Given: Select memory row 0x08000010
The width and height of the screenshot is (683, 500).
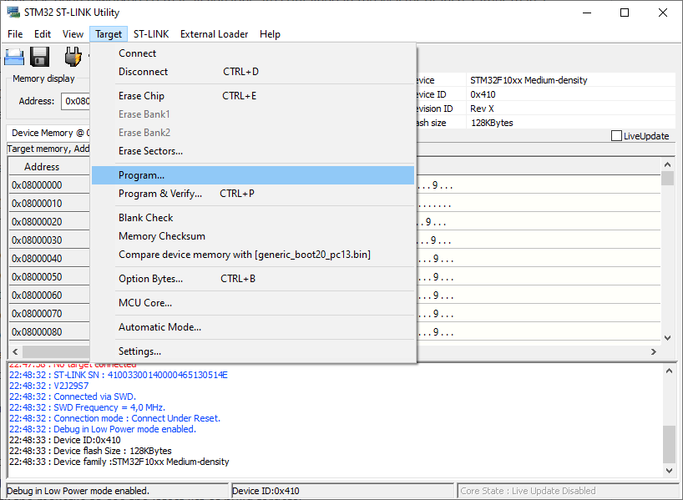Looking at the screenshot, I should pyautogui.click(x=48, y=204).
